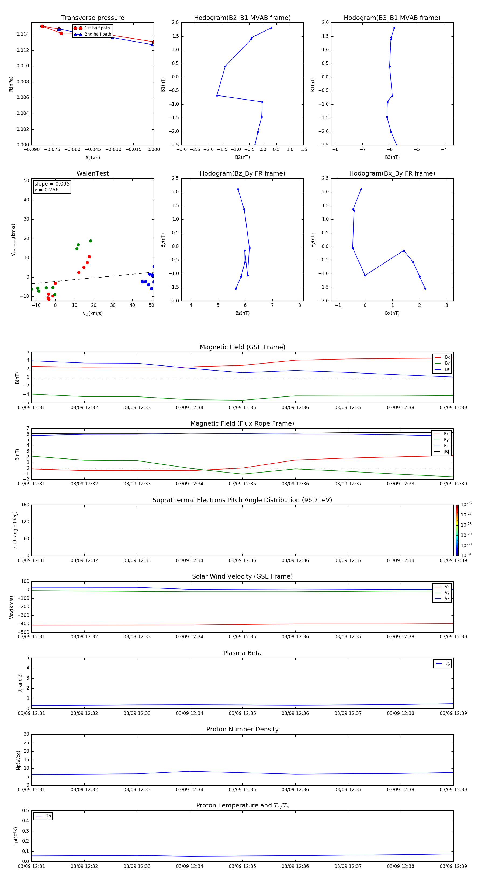Viewport: 485px width, 890px height.
Task: Click the '2nd half path' legend entry
Action: (x=92, y=34)
